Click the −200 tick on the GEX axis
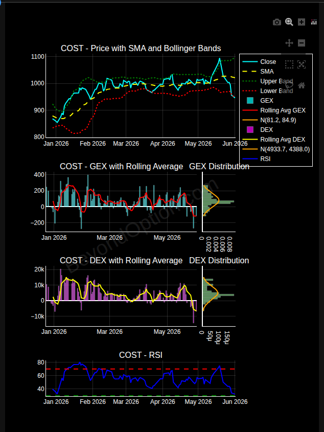This screenshot has width=324, height=432. (37, 222)
